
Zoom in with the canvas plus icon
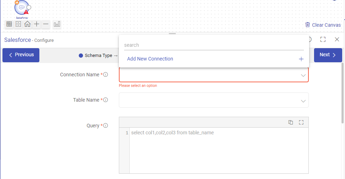37,24
